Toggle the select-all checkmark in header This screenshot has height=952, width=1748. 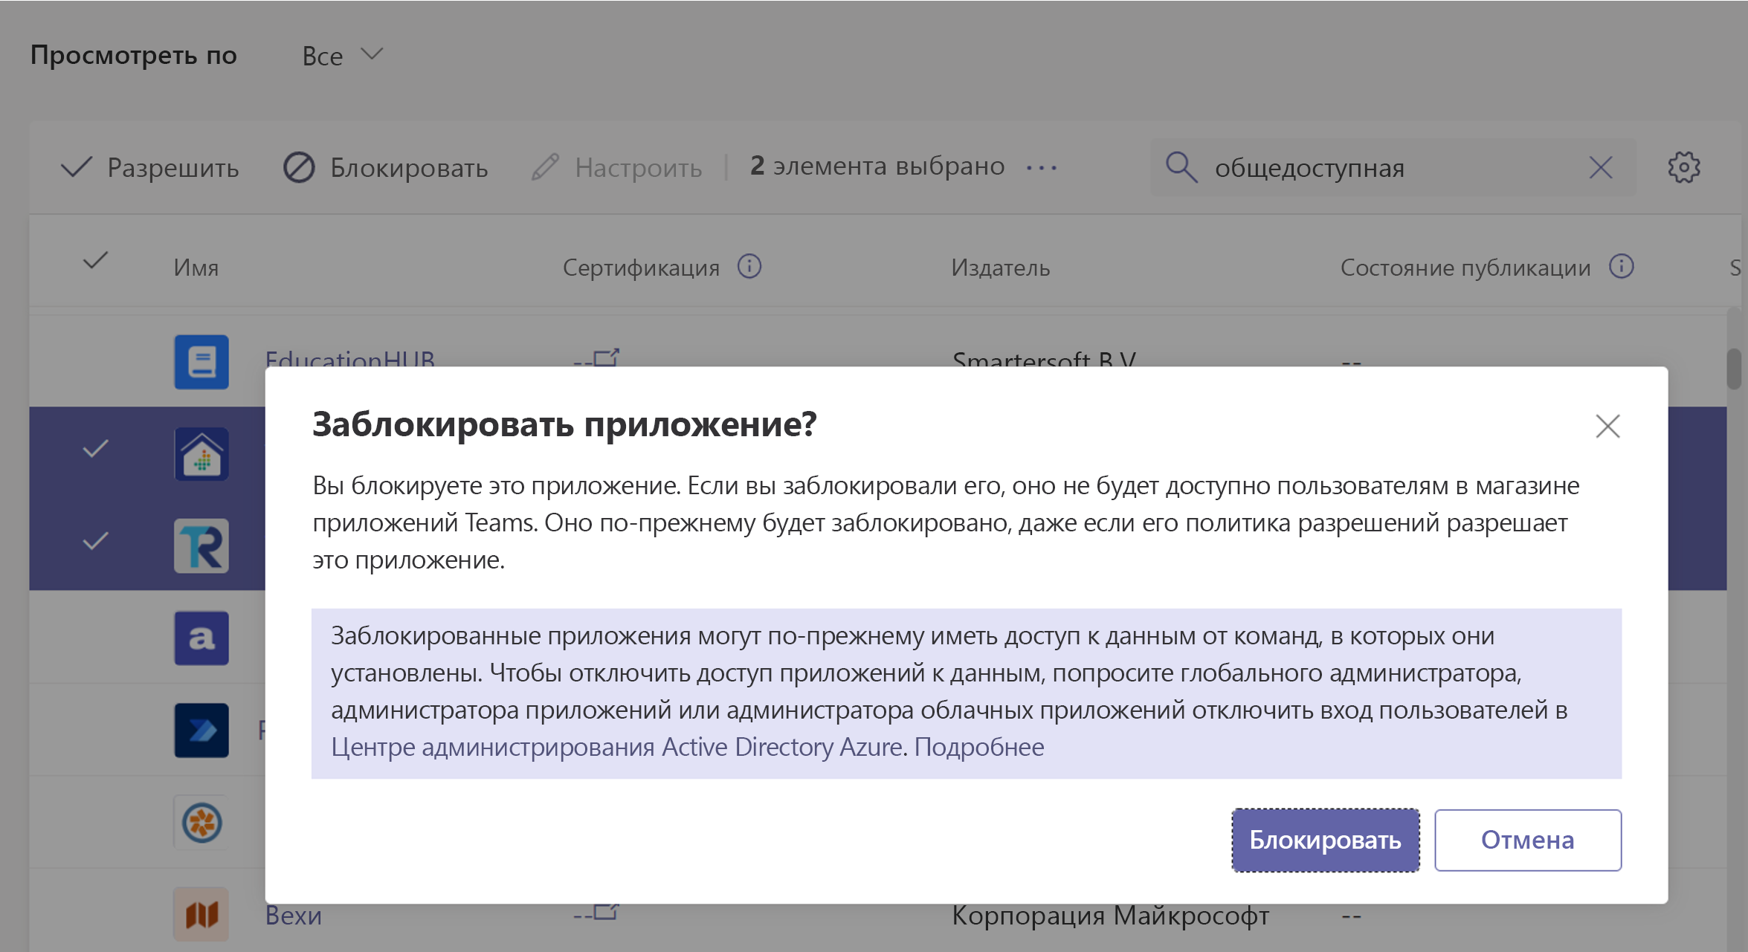[x=95, y=261]
